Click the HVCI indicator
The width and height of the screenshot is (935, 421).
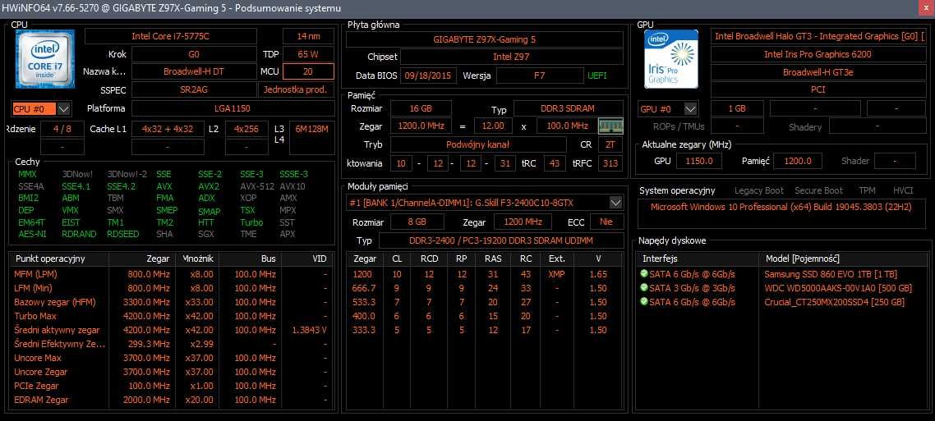[903, 190]
